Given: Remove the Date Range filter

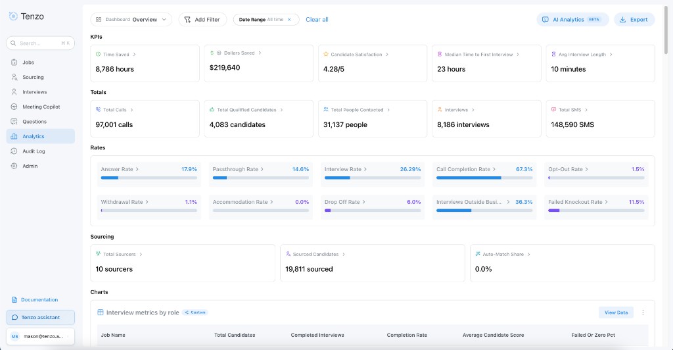Looking at the screenshot, I should click(x=289, y=19).
